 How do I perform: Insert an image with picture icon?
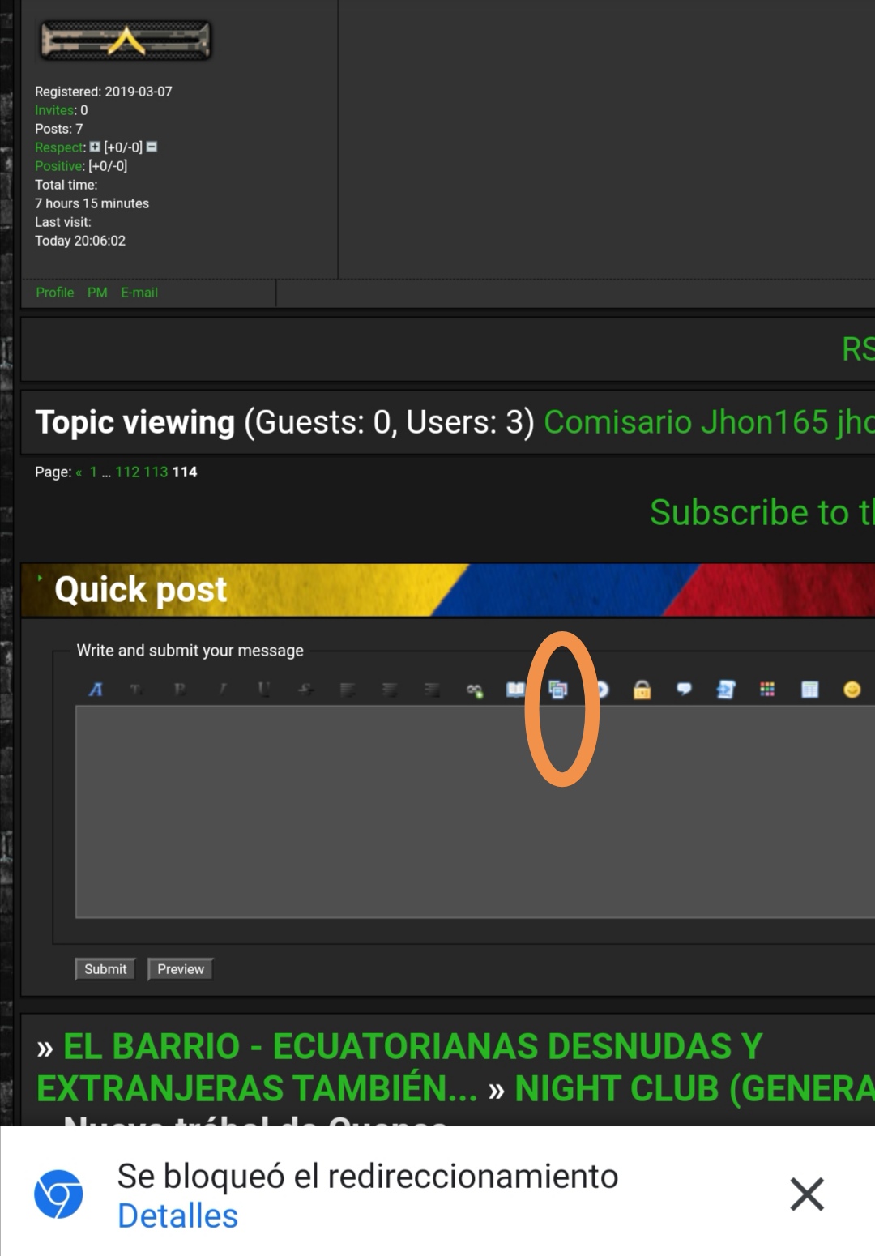pyautogui.click(x=558, y=690)
